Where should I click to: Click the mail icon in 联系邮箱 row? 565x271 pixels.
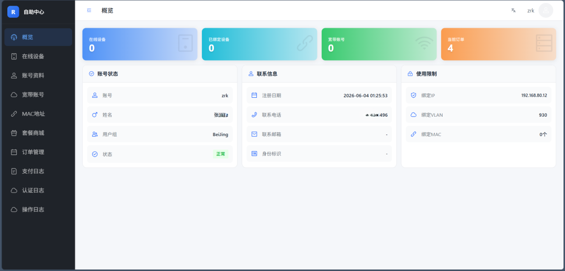254,134
